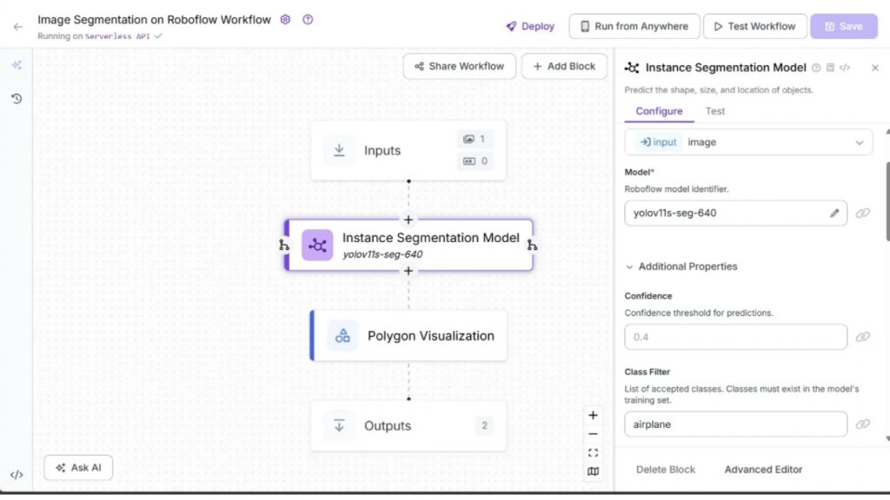
Task: Click the Save button
Action: (843, 26)
